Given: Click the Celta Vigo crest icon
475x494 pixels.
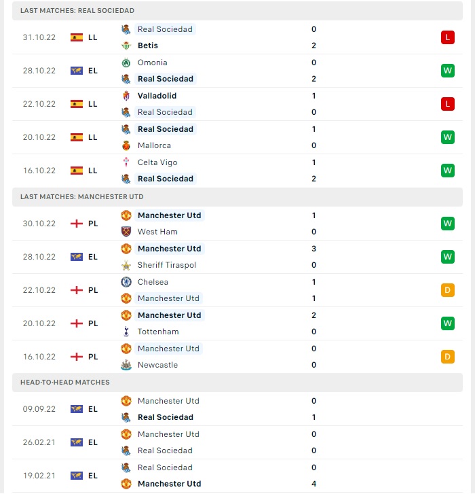Looking at the screenshot, I should coord(126,162).
